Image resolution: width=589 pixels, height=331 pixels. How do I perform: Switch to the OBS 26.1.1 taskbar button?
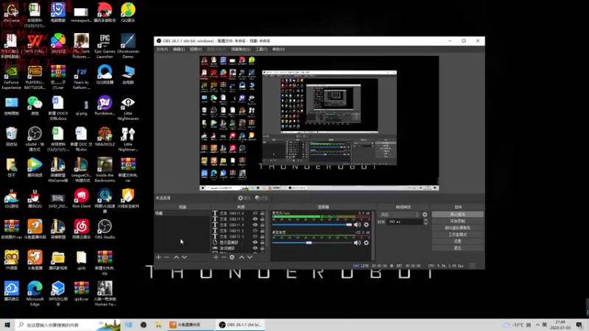(241, 325)
